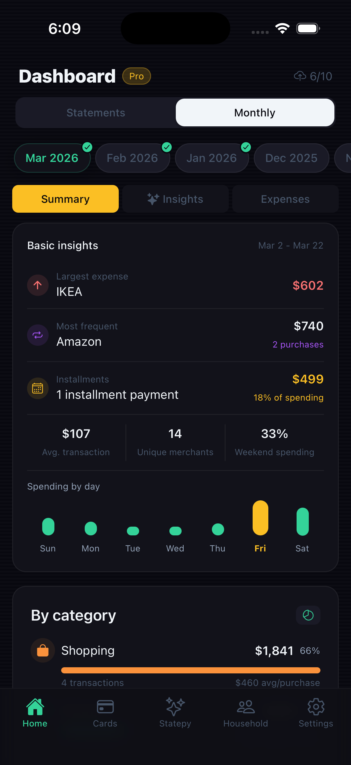
Task: Tap the yellow Fri spending bar
Action: coord(260,518)
